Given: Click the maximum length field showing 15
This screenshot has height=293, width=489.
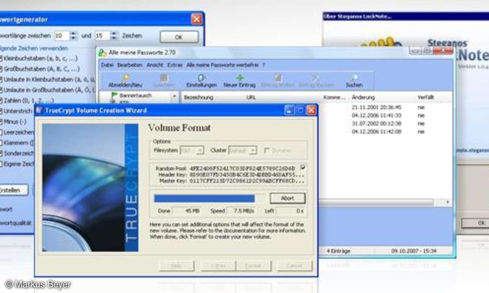Looking at the screenshot, I should tap(103, 36).
